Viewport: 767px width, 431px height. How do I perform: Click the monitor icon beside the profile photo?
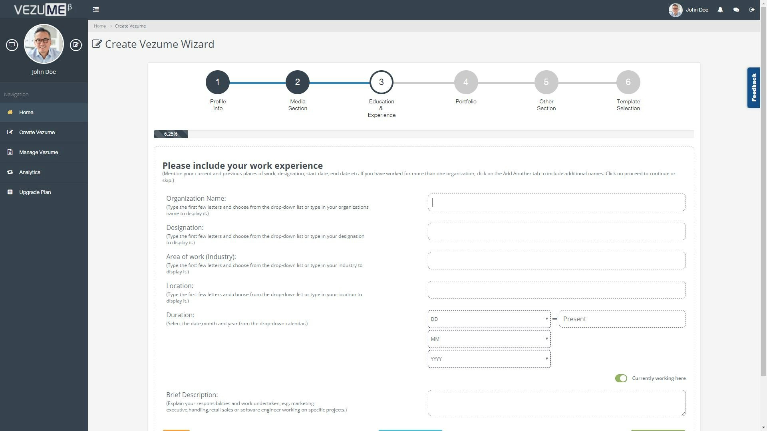coord(12,45)
